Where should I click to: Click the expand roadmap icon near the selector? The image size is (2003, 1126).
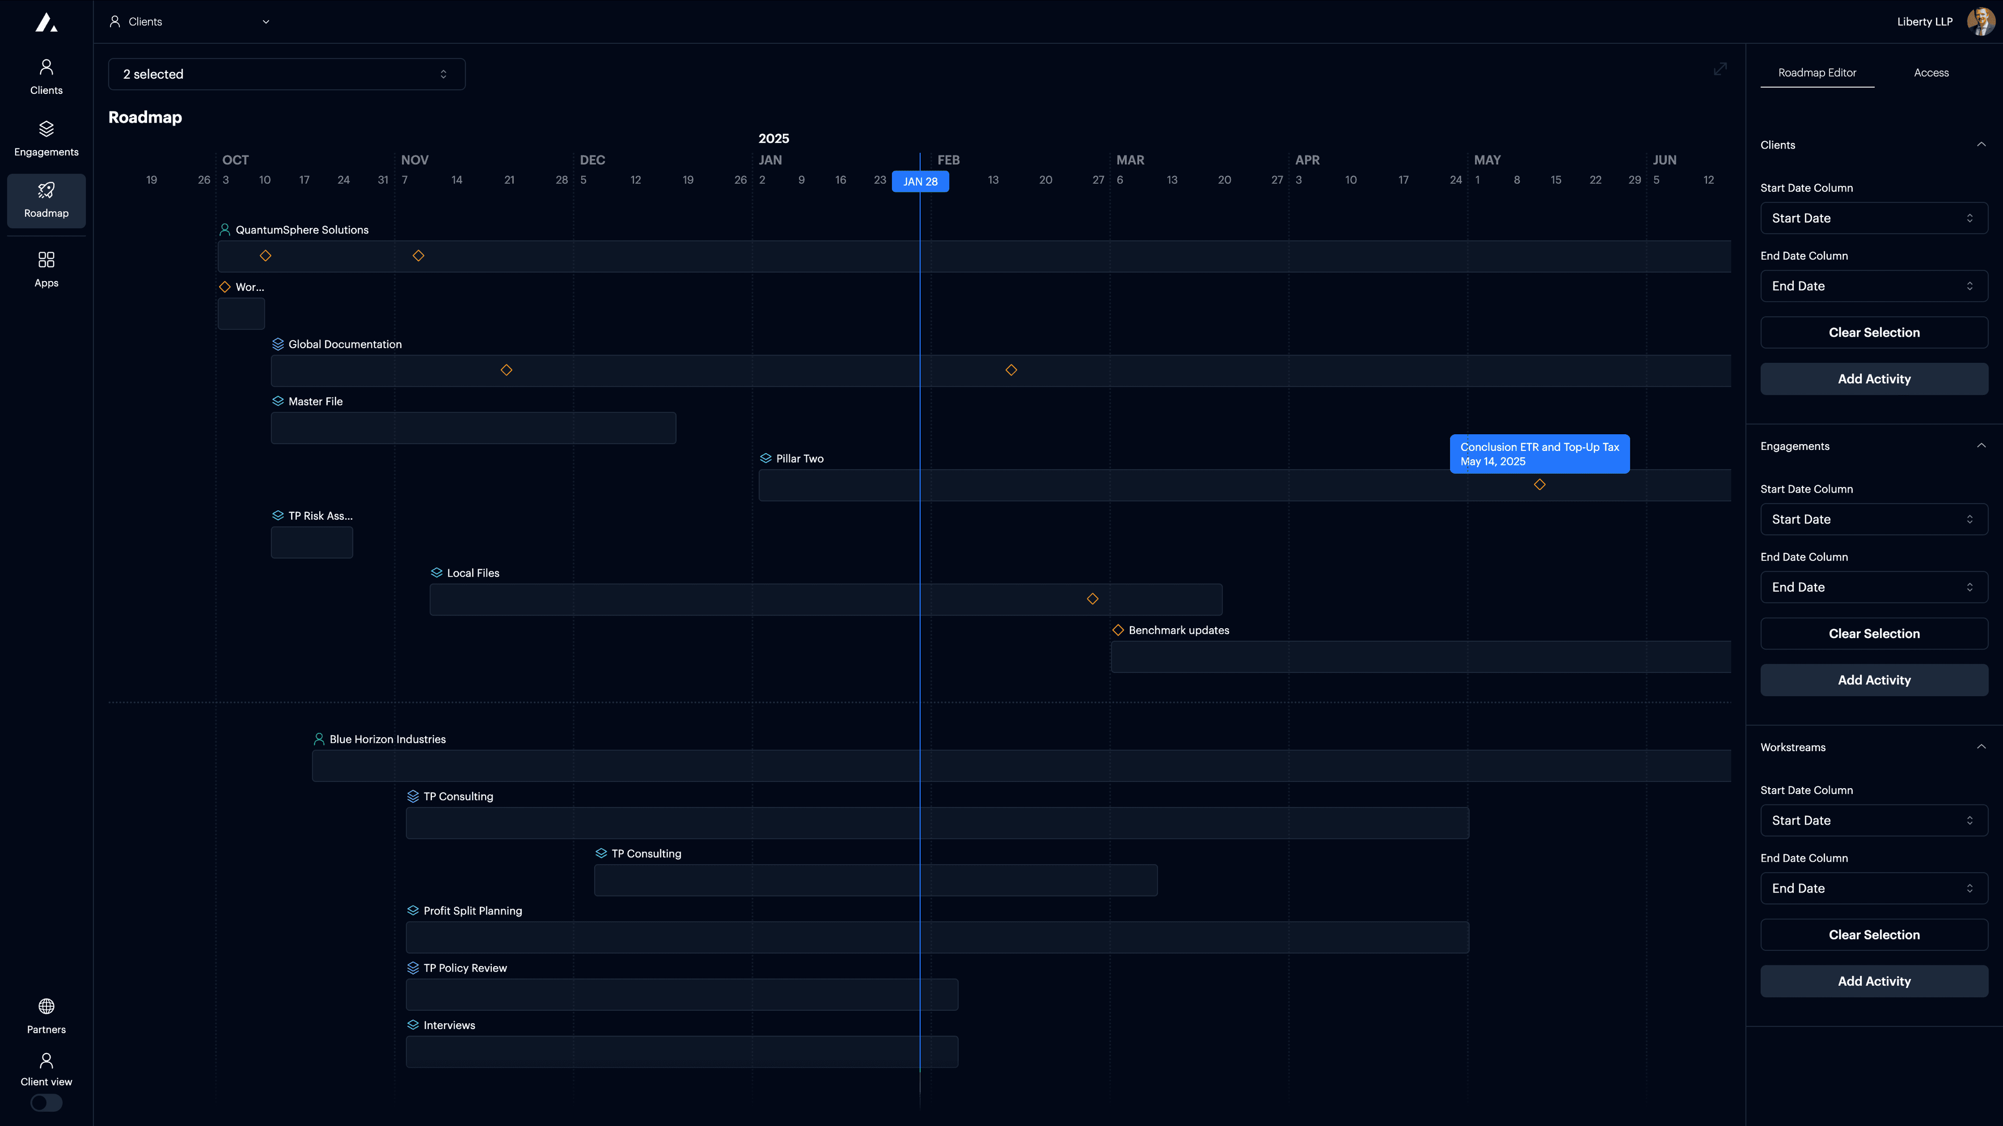[1720, 68]
